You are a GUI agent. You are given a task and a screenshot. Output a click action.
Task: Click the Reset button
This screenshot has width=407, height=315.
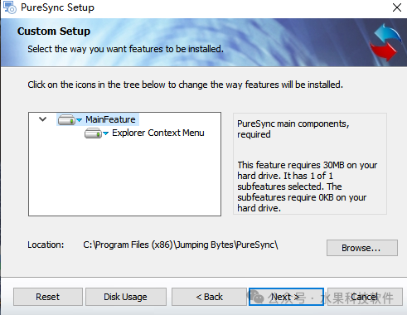click(x=48, y=297)
